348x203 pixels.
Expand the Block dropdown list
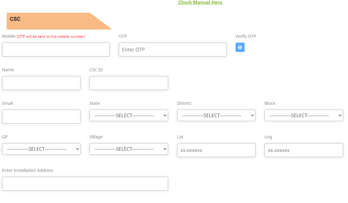[303, 115]
